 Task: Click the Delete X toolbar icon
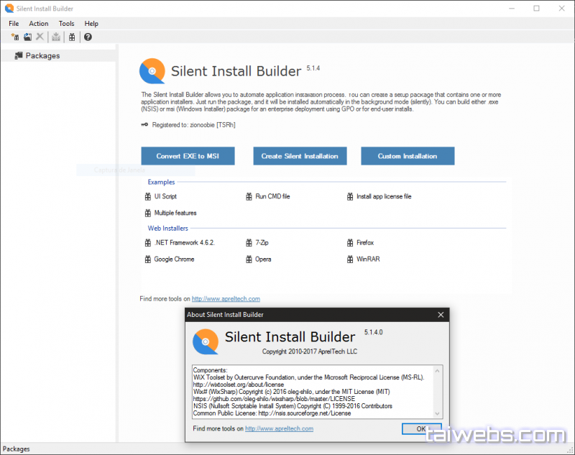(x=40, y=37)
